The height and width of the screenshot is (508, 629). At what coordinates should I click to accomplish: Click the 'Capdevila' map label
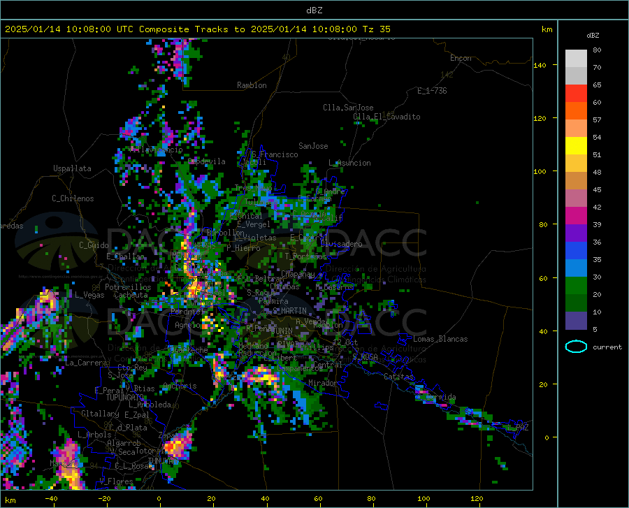coord(206,161)
